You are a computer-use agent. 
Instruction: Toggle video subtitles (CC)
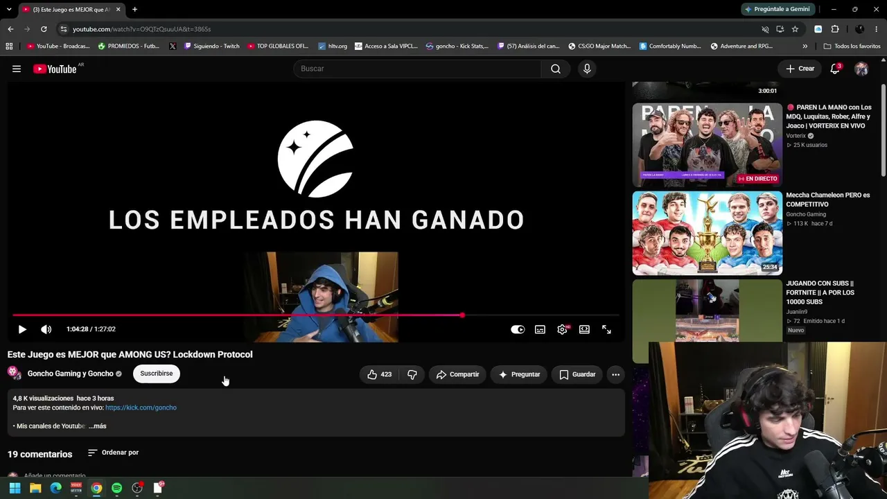[x=540, y=329]
